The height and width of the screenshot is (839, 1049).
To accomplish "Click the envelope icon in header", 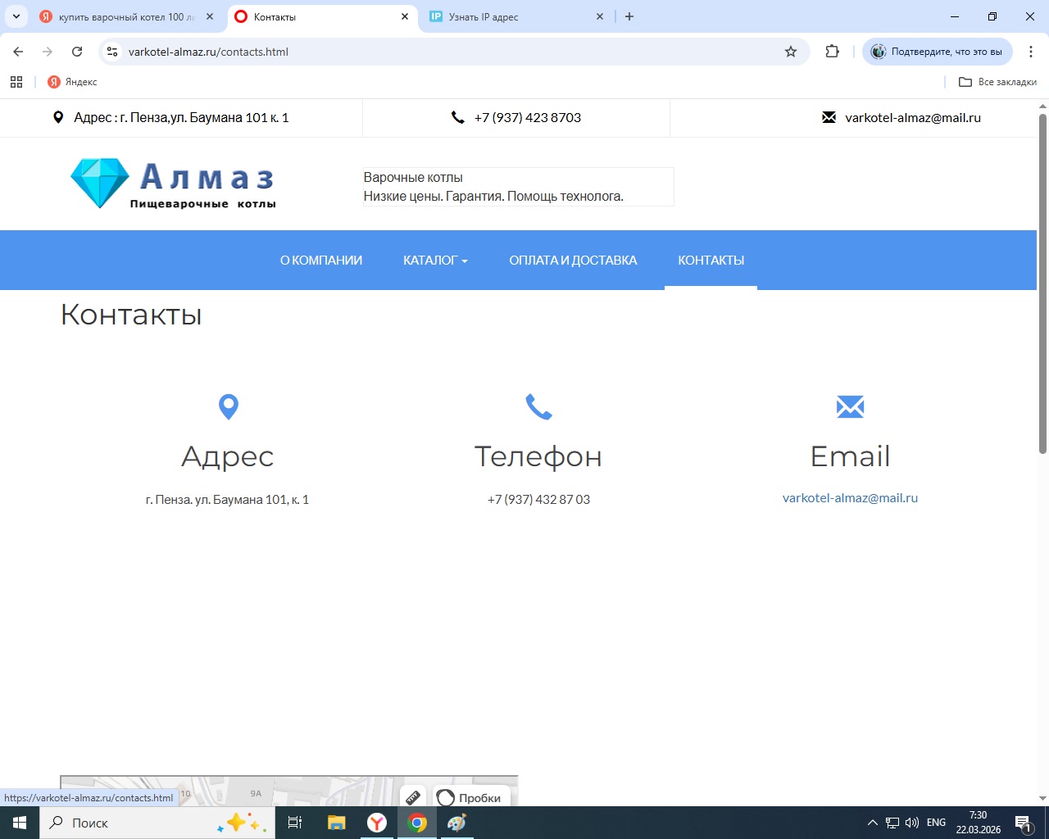I will coord(829,118).
